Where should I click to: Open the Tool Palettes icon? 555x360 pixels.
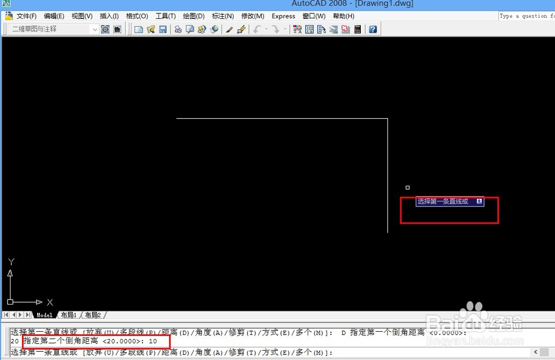pos(321,29)
